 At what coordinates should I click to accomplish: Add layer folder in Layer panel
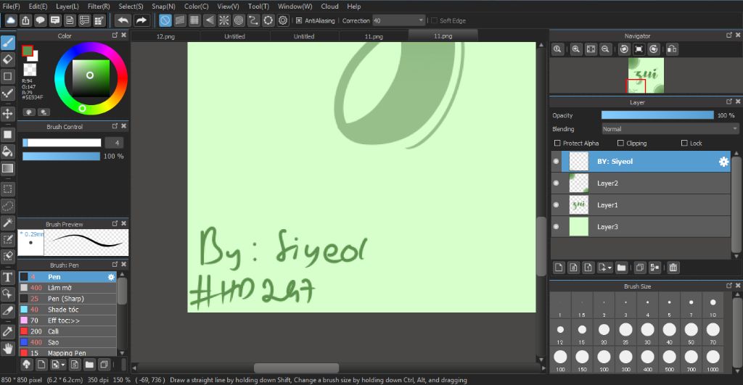(x=622, y=268)
